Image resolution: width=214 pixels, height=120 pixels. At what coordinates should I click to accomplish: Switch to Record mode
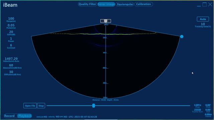(9, 116)
